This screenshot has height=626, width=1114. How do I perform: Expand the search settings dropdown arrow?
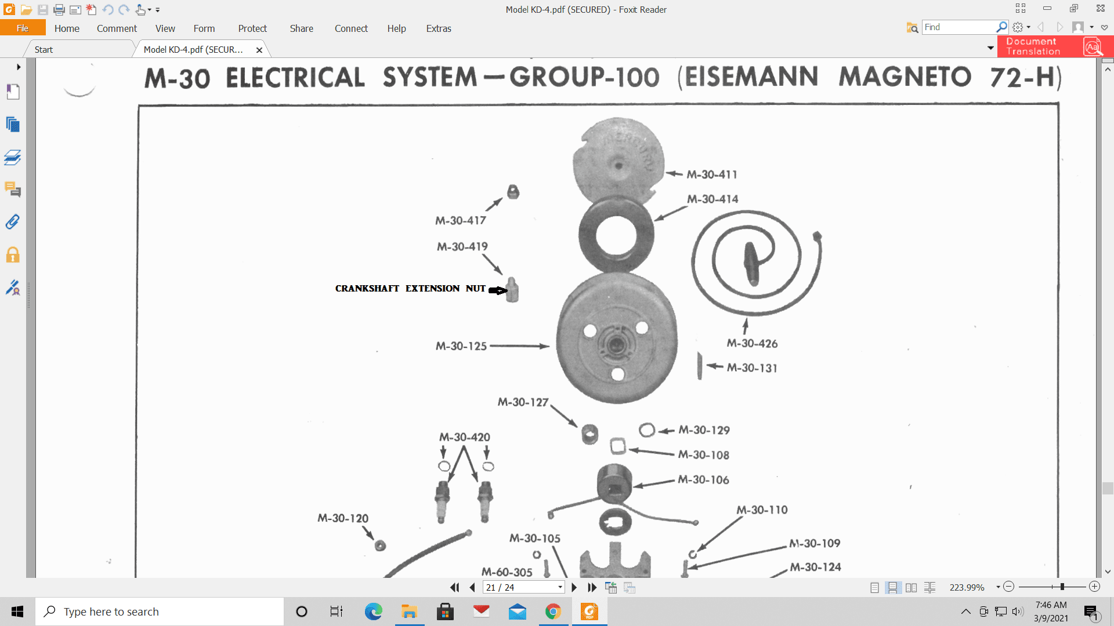1029,27
